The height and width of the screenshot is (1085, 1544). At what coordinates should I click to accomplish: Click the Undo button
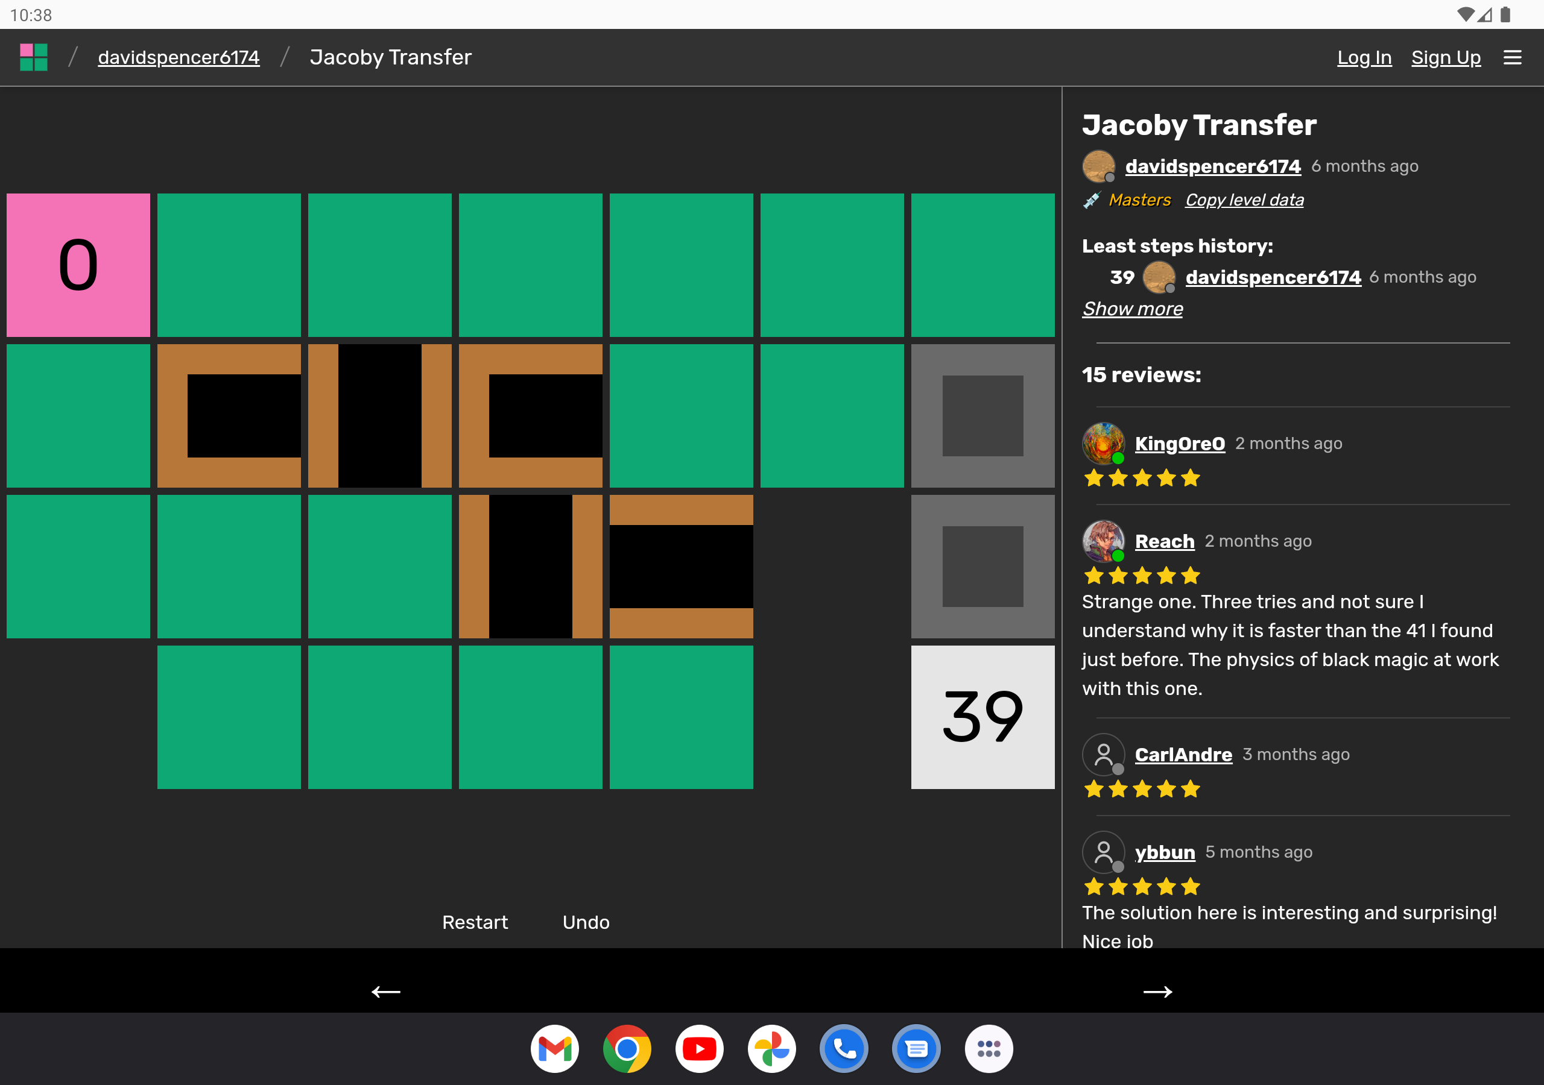(585, 922)
